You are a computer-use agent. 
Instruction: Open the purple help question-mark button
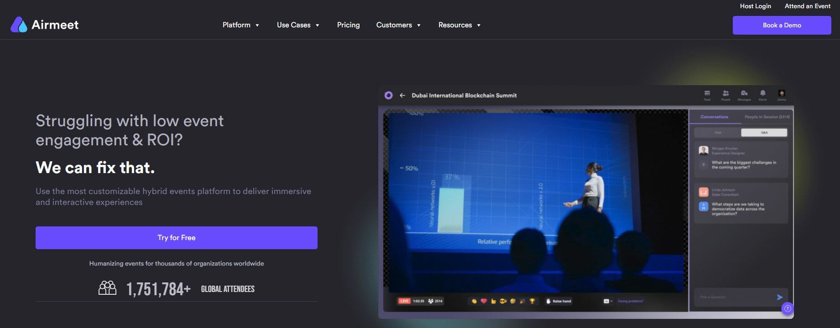(x=787, y=308)
